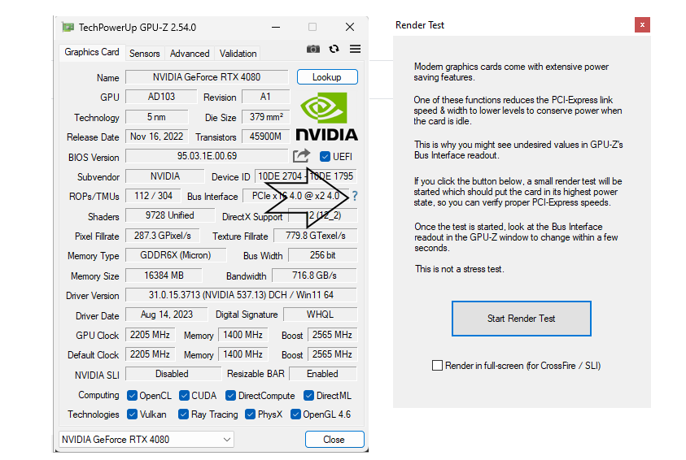The width and height of the screenshot is (686, 460).
Task: Click the Name field showing NVIDIA GeForce RTX 4080
Action: pyautogui.click(x=207, y=77)
